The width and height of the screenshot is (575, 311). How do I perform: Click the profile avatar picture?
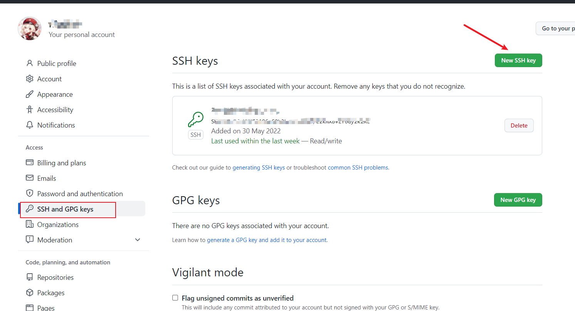tap(30, 29)
